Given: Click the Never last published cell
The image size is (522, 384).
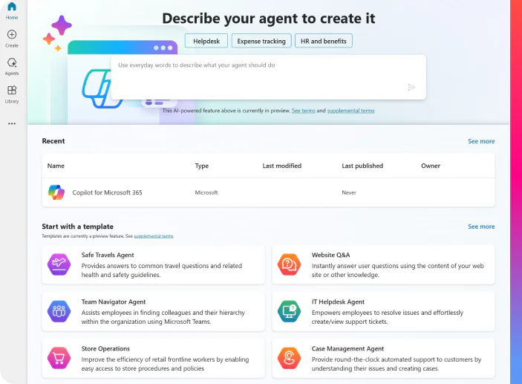Looking at the screenshot, I should [349, 192].
